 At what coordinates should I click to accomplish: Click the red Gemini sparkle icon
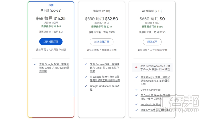136,67
